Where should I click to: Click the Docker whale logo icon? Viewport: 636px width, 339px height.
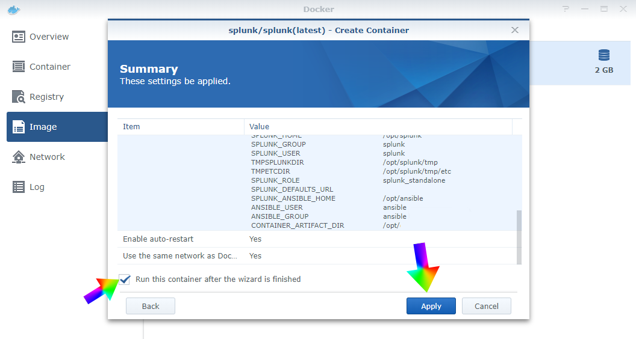pos(14,10)
